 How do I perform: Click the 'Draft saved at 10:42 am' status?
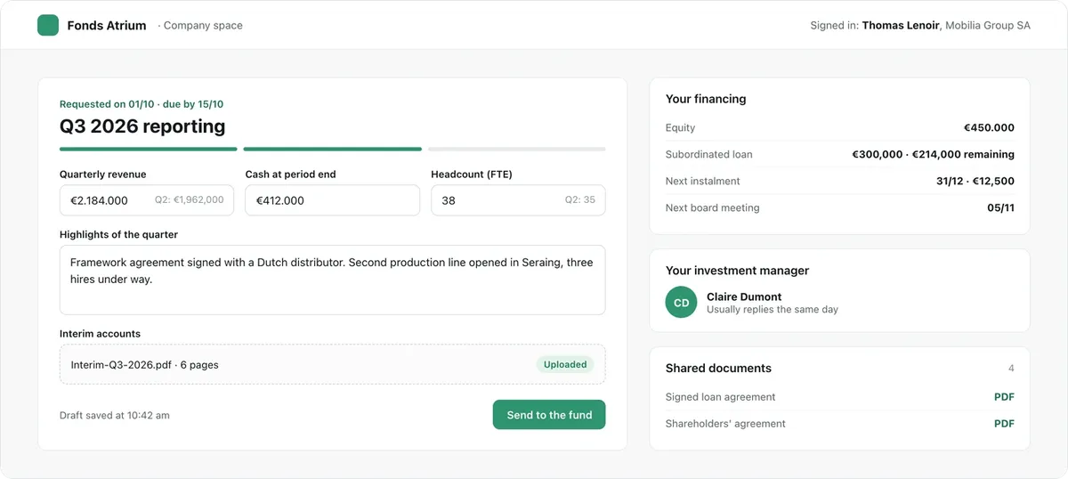click(114, 415)
